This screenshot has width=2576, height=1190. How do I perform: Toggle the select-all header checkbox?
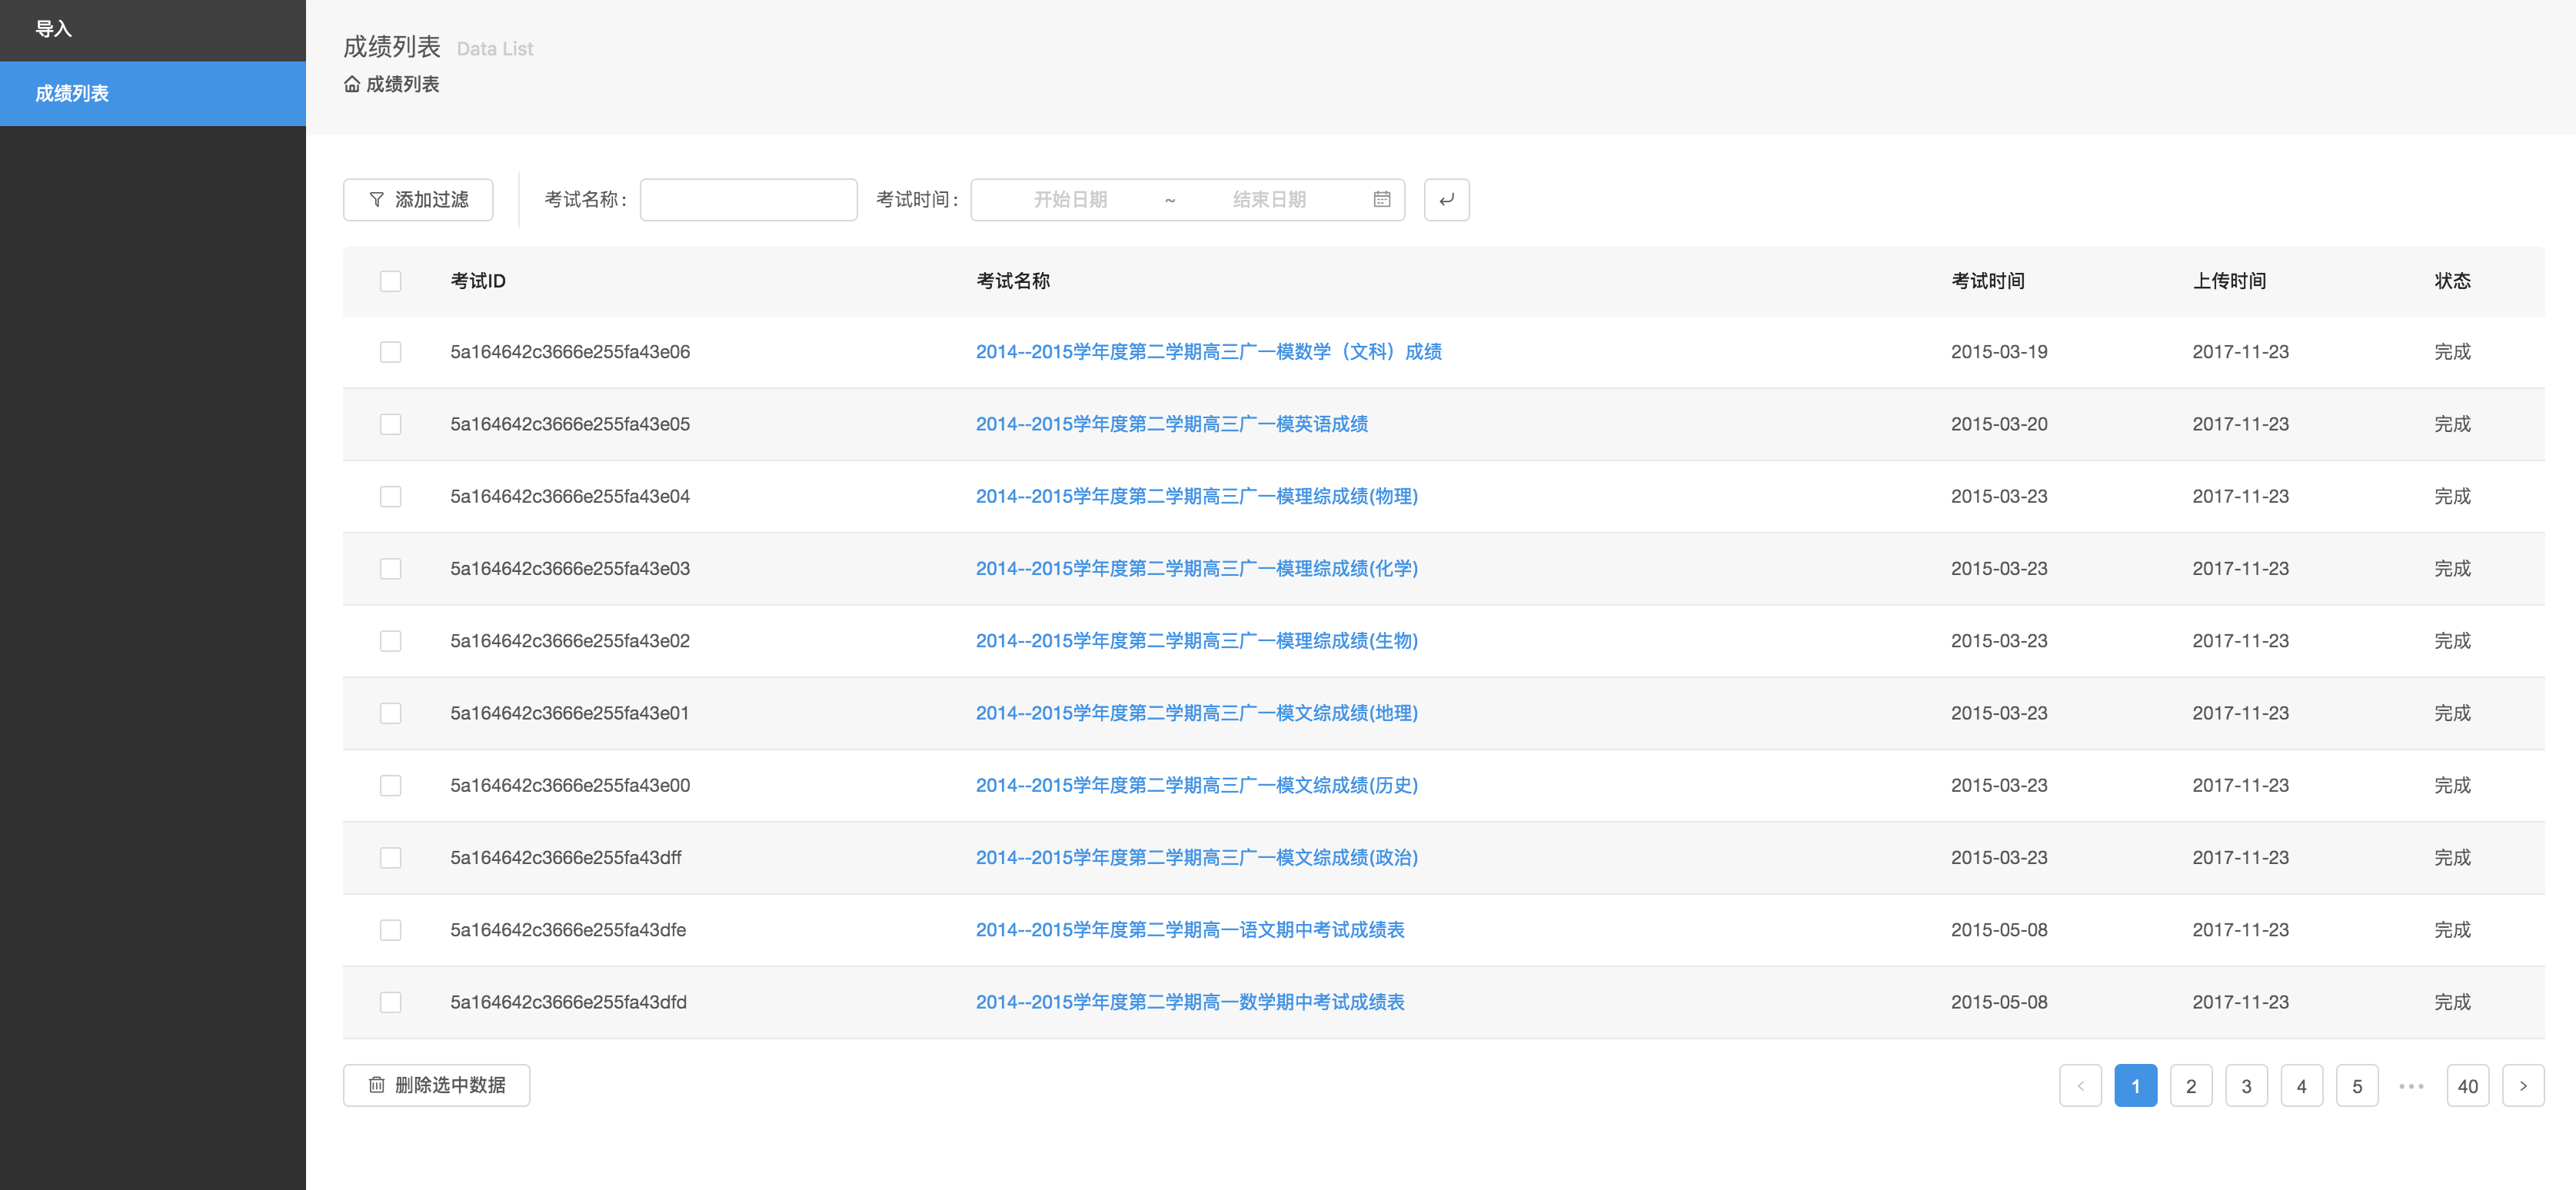pyautogui.click(x=390, y=281)
